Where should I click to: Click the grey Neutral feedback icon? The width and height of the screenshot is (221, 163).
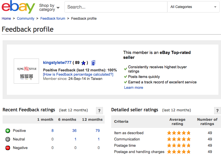click(x=8, y=139)
